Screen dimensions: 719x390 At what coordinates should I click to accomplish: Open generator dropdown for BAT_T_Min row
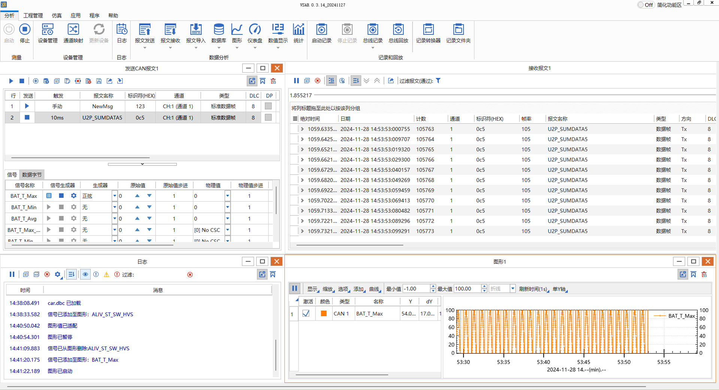click(114, 207)
